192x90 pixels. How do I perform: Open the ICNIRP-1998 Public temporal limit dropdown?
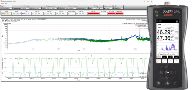point(70,8)
